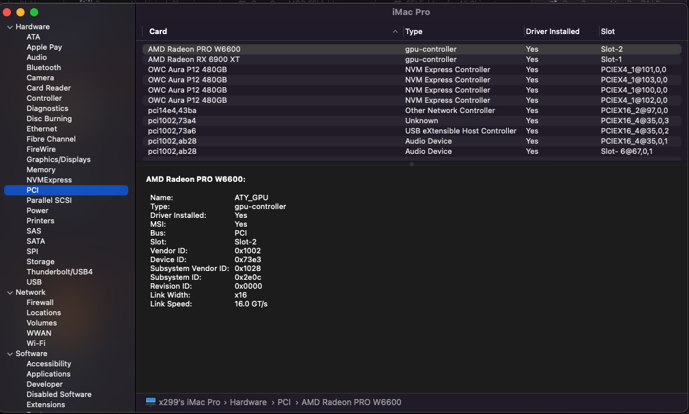Screen dimensions: 689x414
Task: Click the Slot column header
Action: 608,31
